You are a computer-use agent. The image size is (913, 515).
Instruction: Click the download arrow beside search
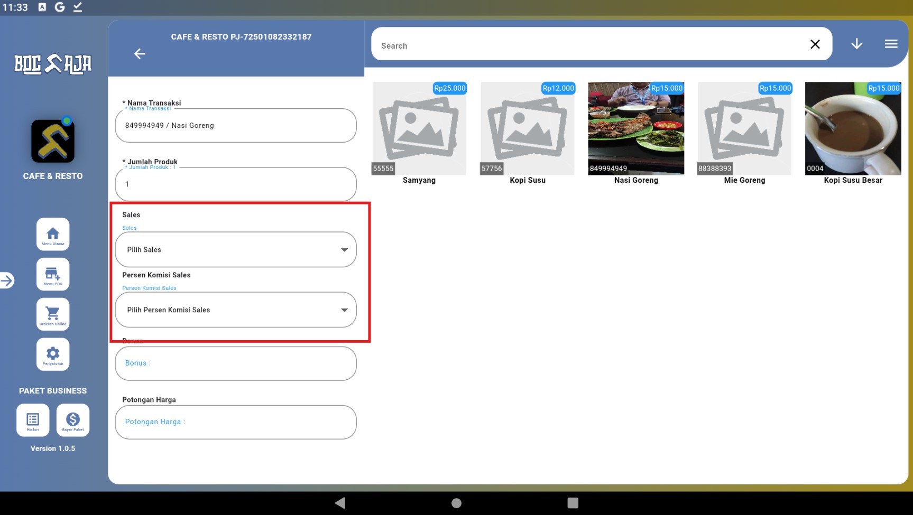(856, 44)
